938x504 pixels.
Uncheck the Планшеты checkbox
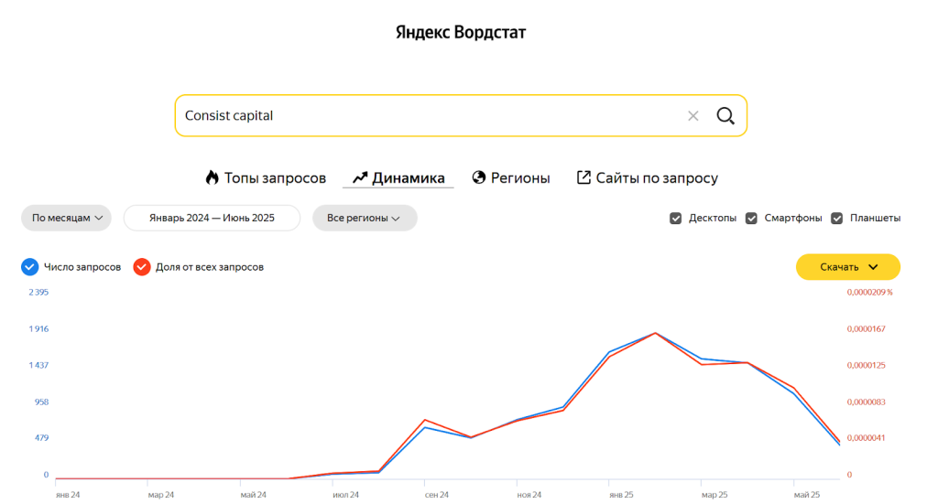[837, 219]
